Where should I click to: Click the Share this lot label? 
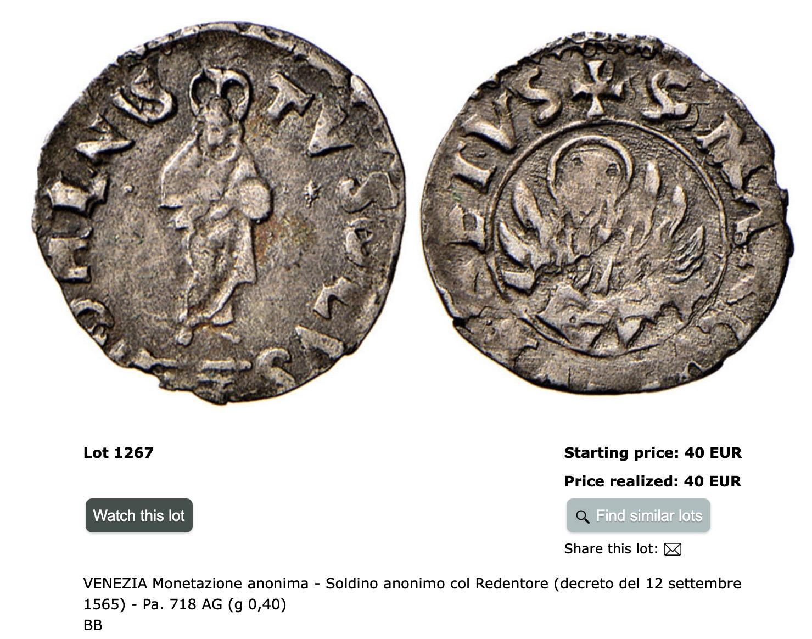[611, 549]
